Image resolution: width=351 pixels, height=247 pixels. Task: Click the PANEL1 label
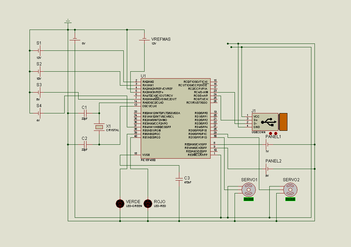pos(273,137)
